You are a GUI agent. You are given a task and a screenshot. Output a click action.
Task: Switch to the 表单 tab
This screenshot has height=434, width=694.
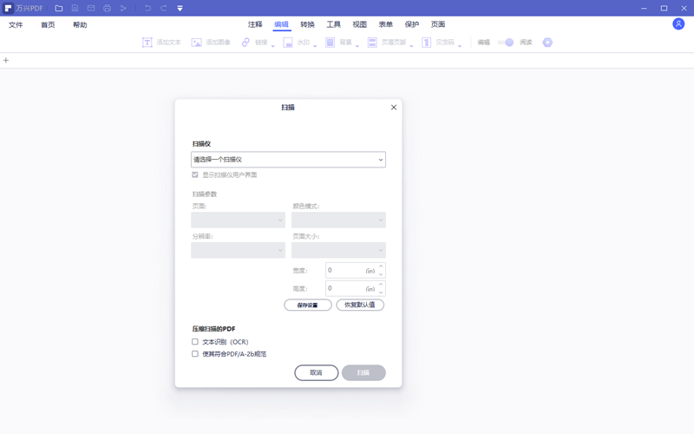(386, 24)
